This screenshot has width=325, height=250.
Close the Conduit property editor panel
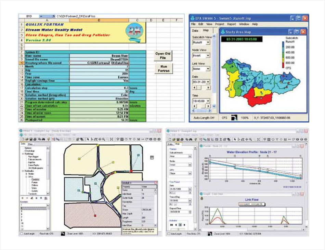pos(155,183)
